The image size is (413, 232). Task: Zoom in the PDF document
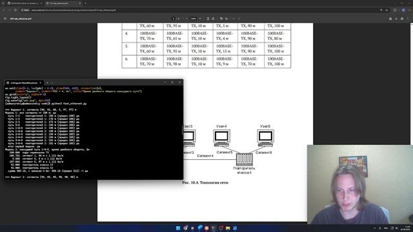tap(200, 19)
